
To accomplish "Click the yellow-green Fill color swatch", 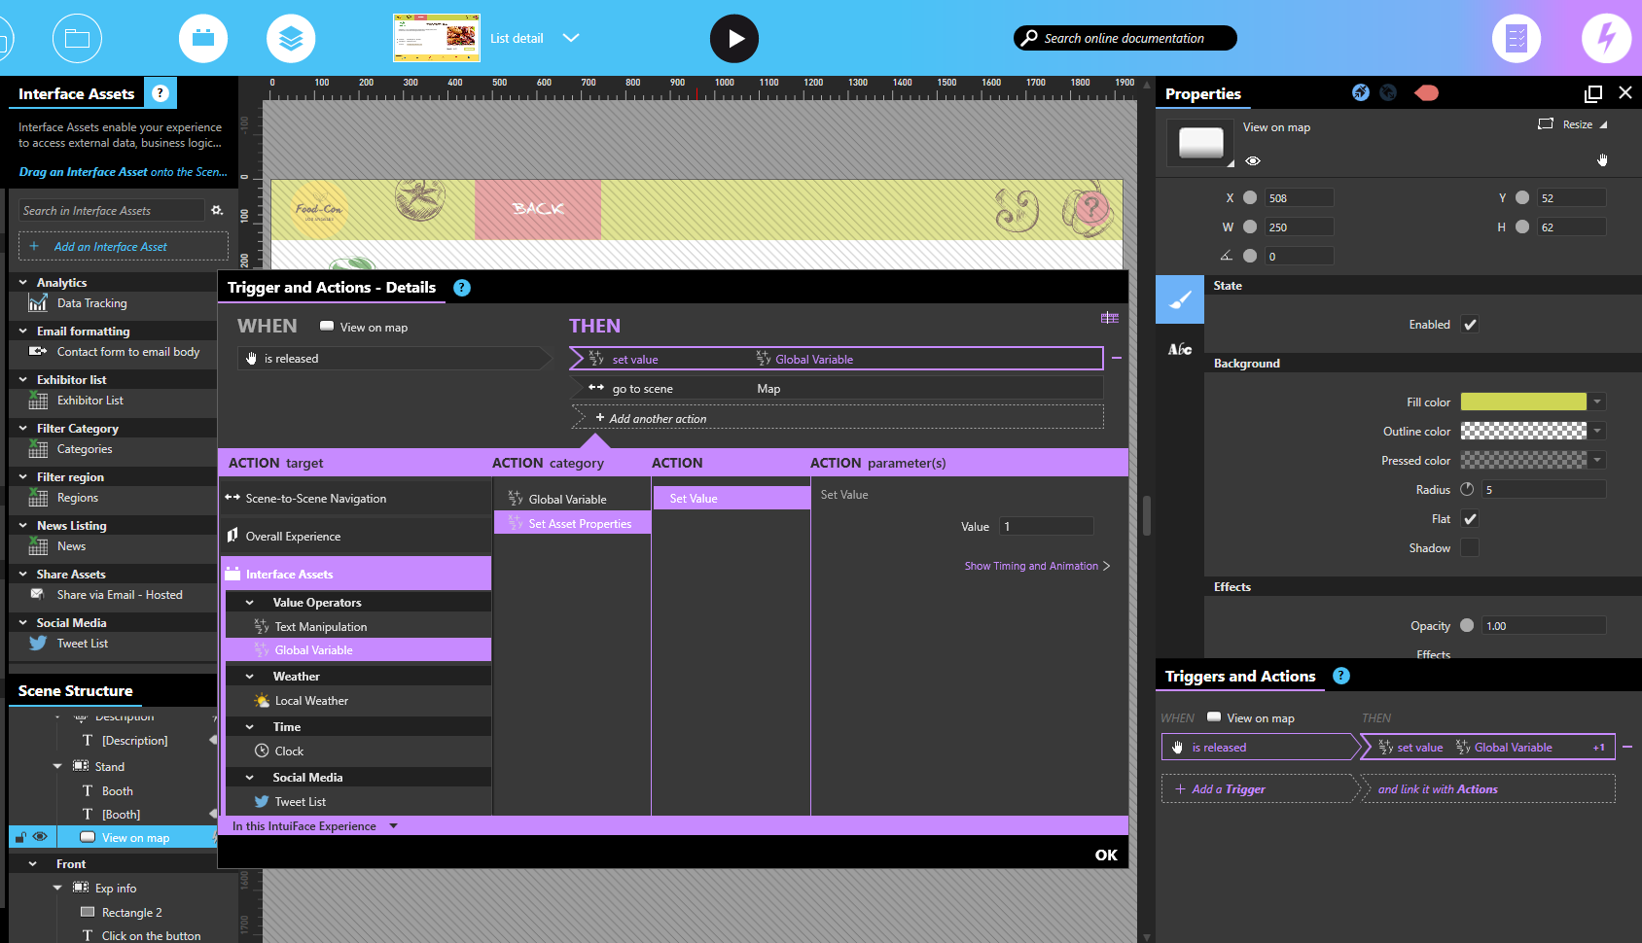I will click(1522, 402).
